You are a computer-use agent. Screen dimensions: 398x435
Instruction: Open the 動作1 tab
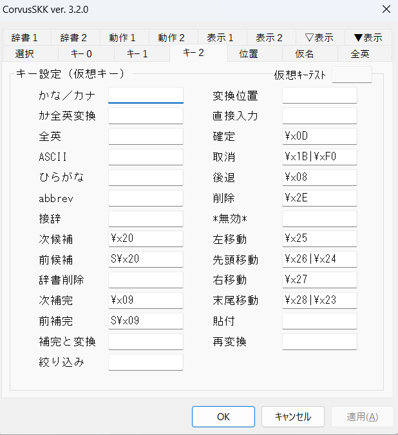point(124,37)
